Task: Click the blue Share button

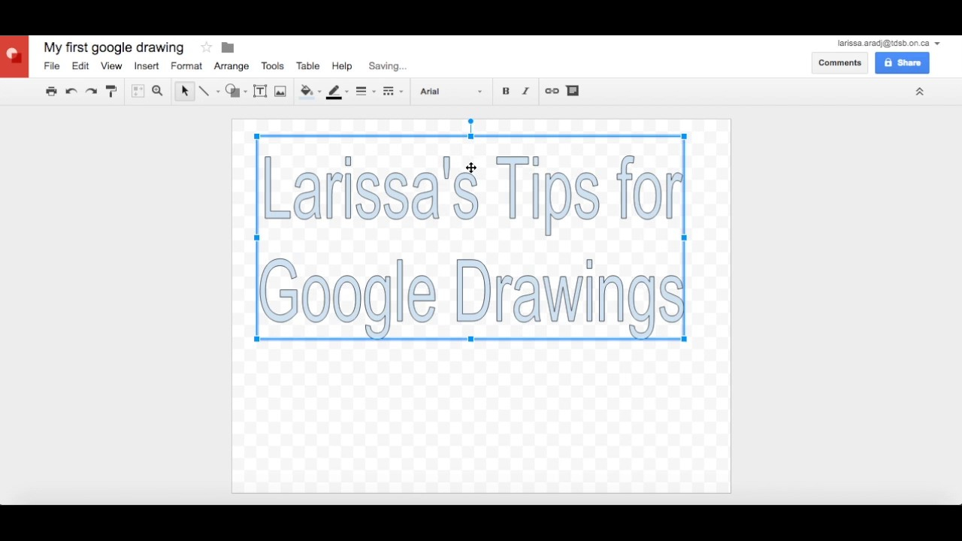Action: [x=902, y=63]
